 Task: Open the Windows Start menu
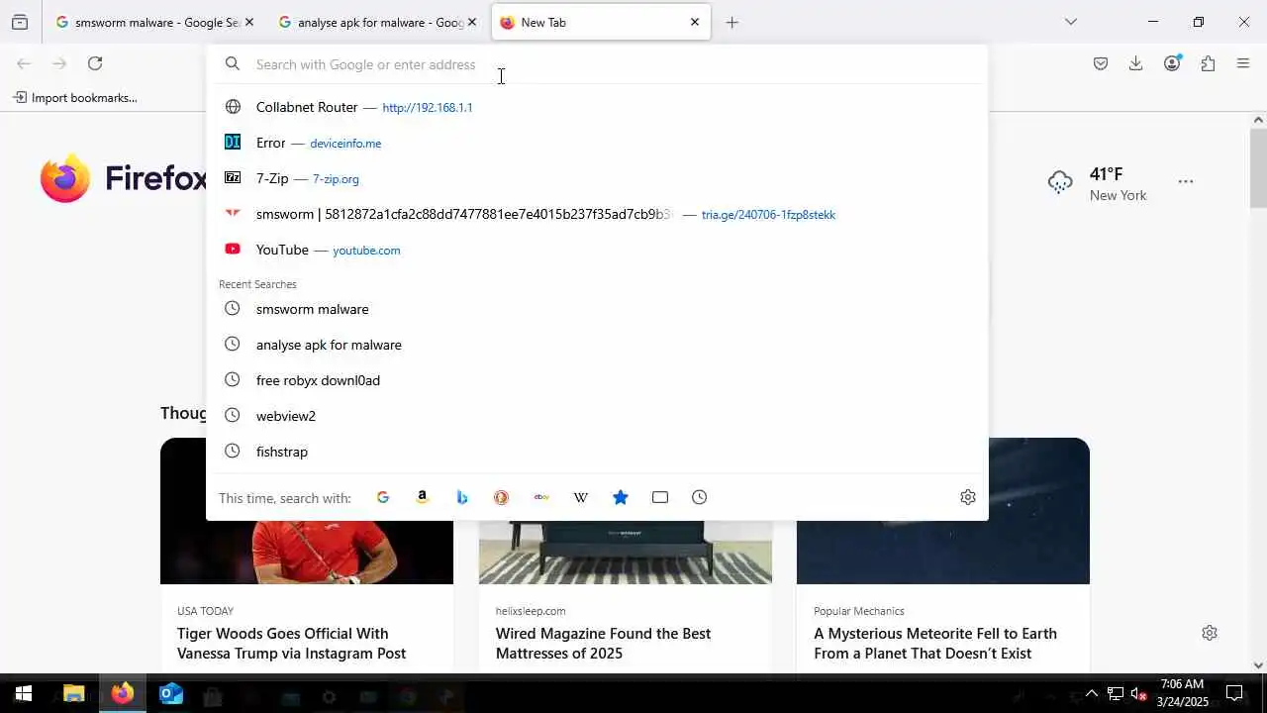point(24,694)
